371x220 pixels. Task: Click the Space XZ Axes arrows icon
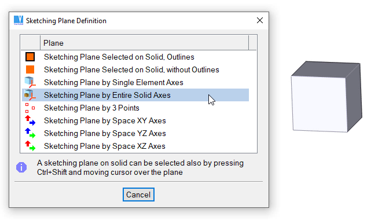(x=30, y=146)
